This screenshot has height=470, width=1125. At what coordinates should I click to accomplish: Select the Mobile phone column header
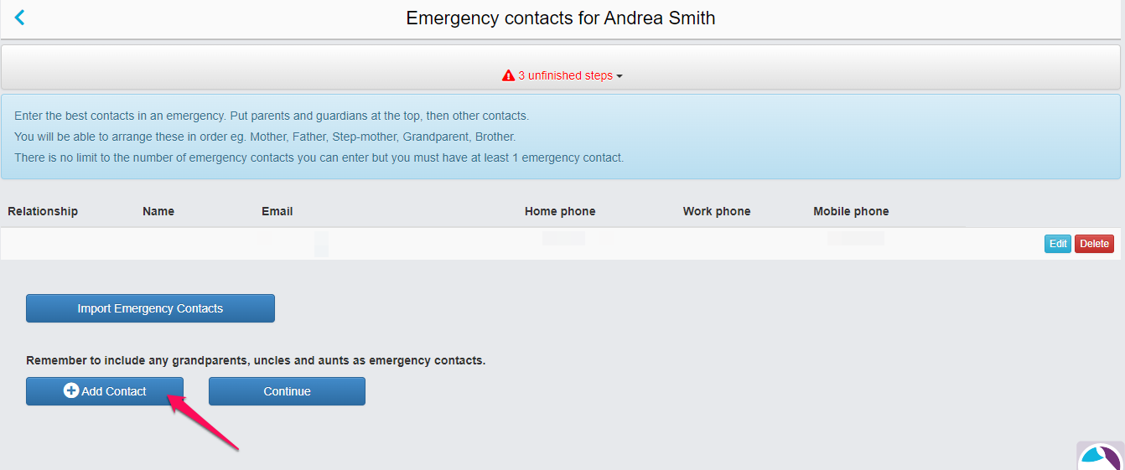pyautogui.click(x=851, y=211)
